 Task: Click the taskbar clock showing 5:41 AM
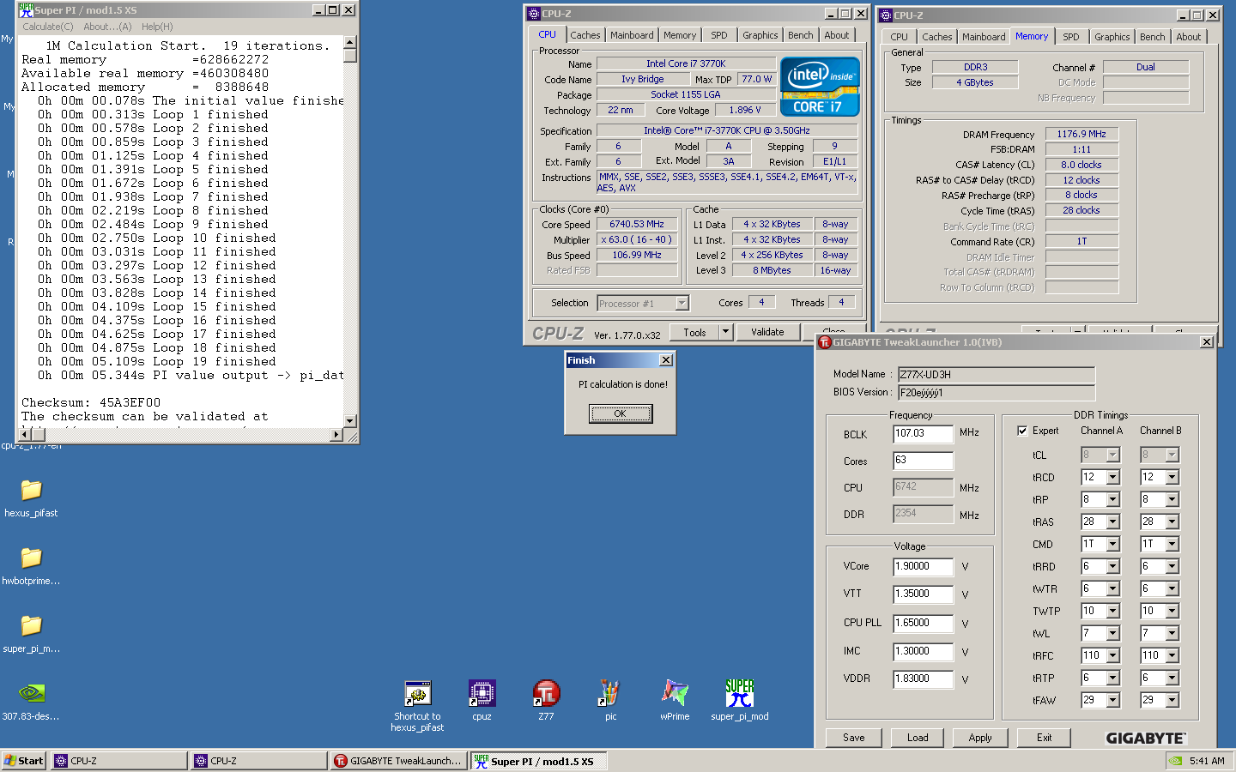[x=1207, y=761]
